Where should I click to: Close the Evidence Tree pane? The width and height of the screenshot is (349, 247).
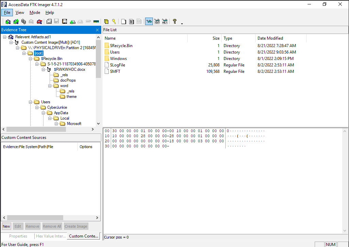(97, 30)
